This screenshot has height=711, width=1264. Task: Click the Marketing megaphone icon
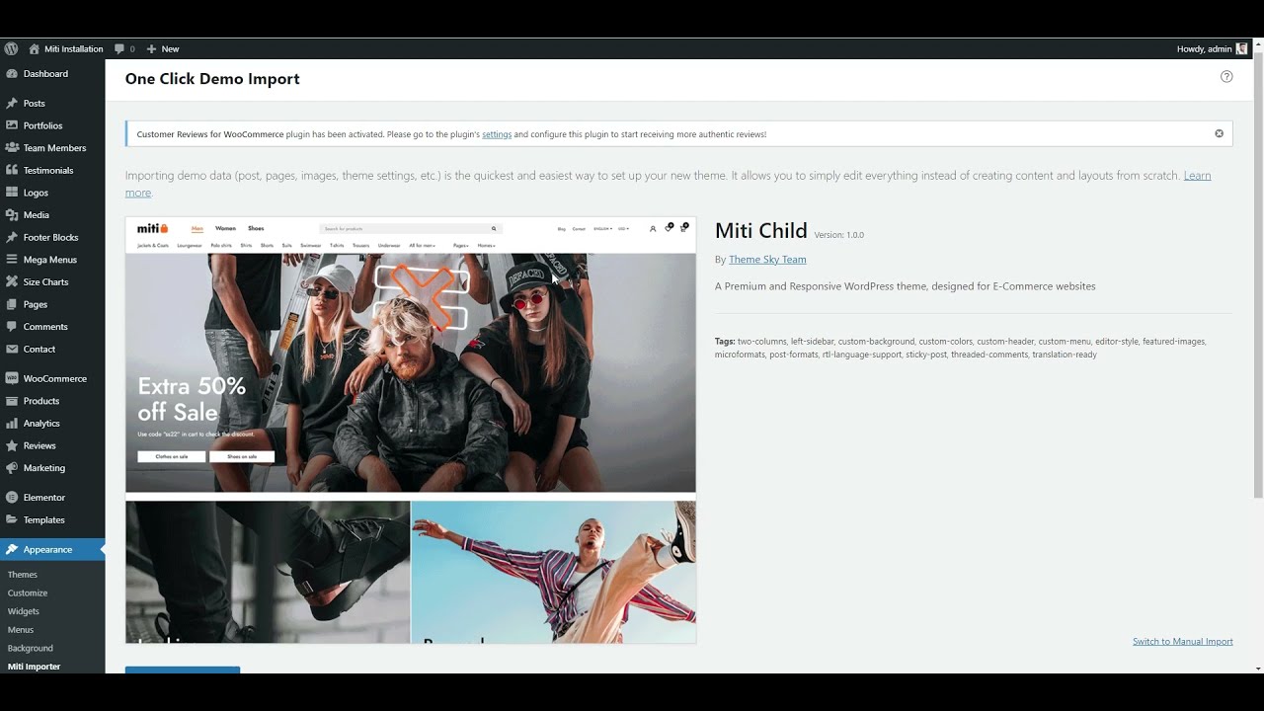12,468
